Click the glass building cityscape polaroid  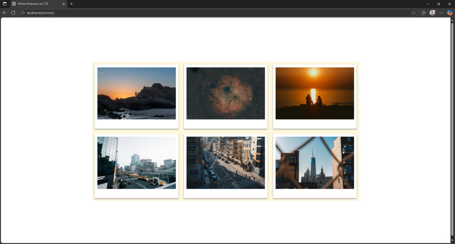(x=136, y=166)
